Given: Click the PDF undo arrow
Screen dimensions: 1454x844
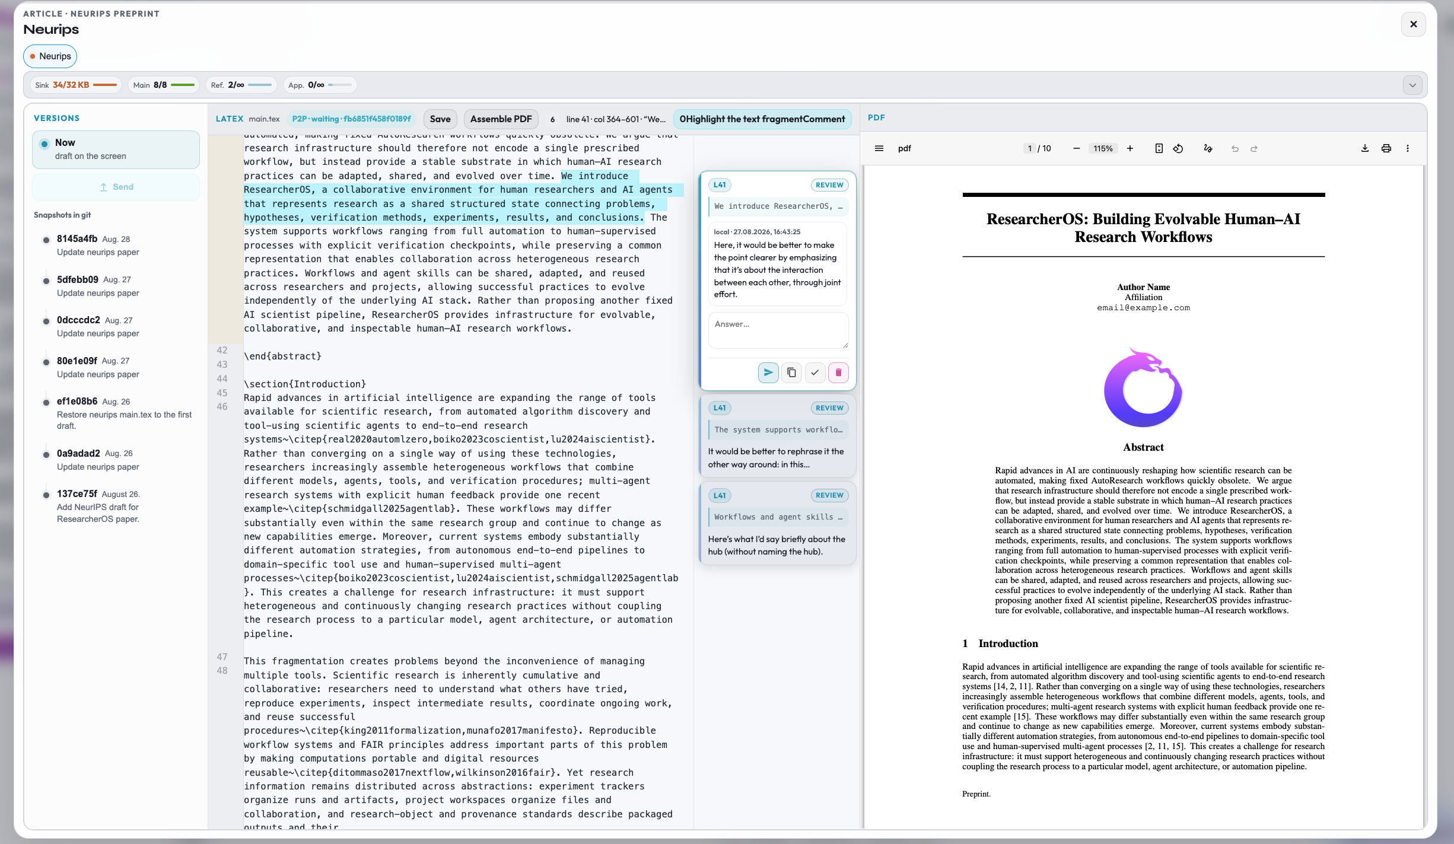Looking at the screenshot, I should 1235,148.
